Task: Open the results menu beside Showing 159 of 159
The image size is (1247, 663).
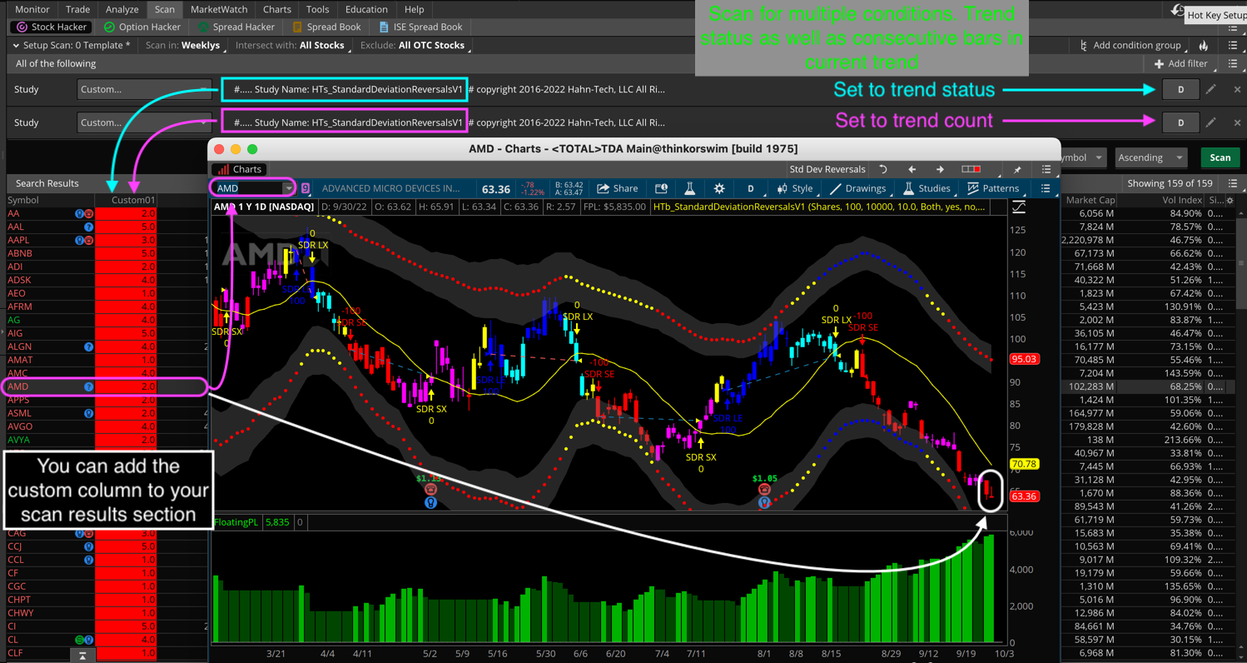Action: pyautogui.click(x=1233, y=183)
